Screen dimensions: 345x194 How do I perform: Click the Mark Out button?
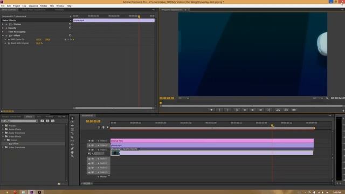(227, 110)
